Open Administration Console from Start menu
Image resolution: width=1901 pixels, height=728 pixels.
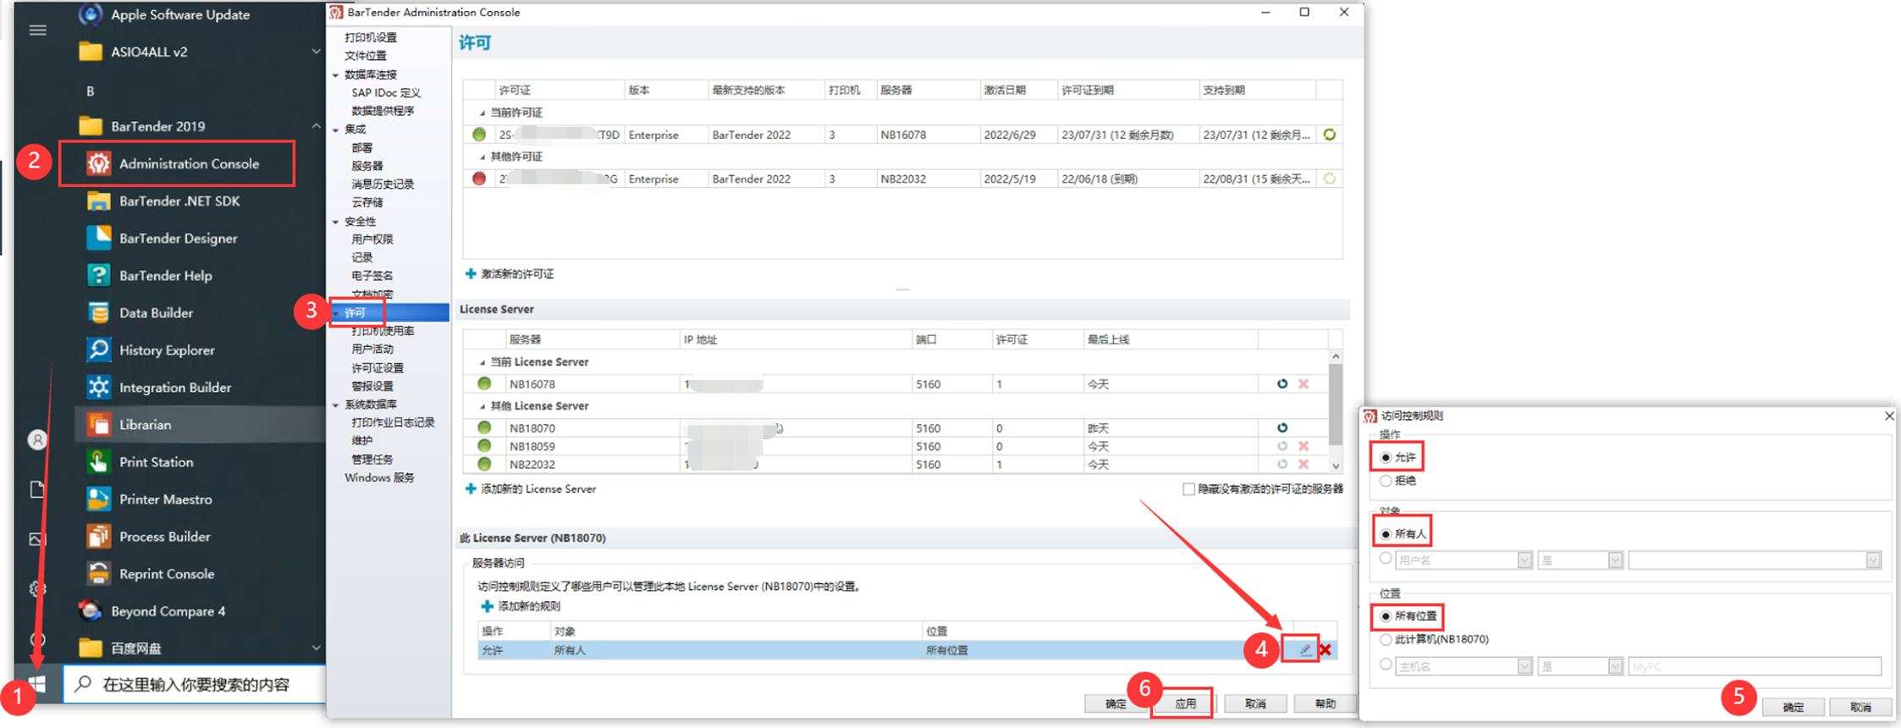pyautogui.click(x=188, y=164)
